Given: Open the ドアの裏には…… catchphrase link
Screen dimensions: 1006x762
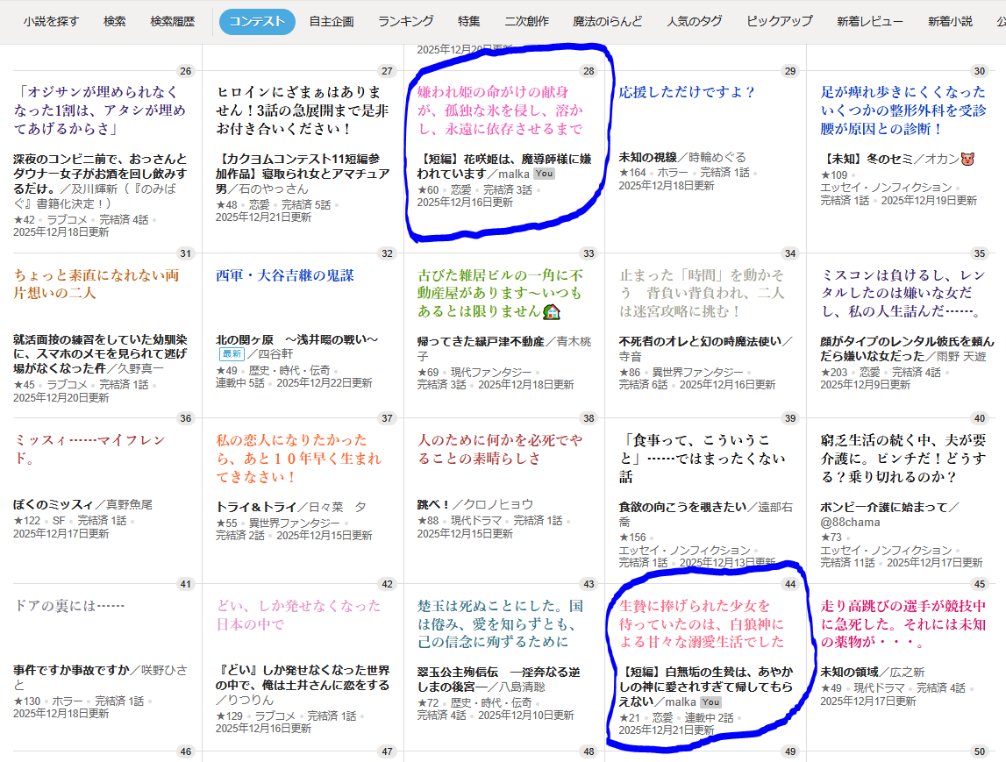Looking at the screenshot, I should pos(70,606).
